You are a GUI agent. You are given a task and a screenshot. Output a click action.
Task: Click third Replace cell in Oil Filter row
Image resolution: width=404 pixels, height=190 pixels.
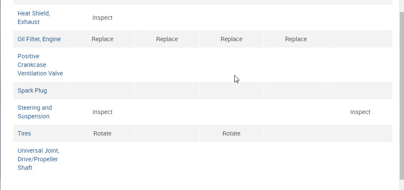coord(231,39)
